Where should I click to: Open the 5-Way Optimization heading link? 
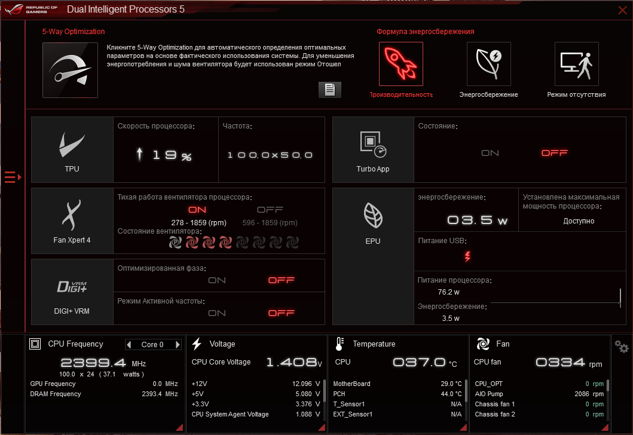74,32
